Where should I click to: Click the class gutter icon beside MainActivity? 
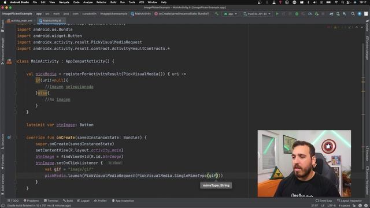coord(9,61)
